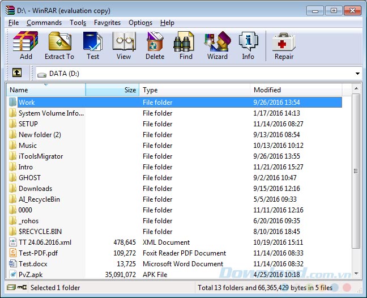Sort the list by Name column
367x298 pixels.
tap(45, 90)
